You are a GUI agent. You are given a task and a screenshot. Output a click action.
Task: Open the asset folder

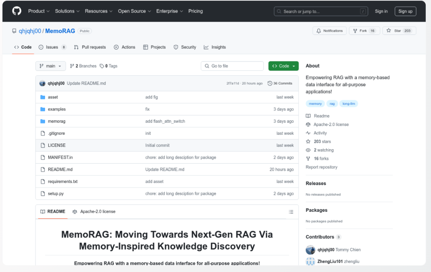pyautogui.click(x=53, y=97)
